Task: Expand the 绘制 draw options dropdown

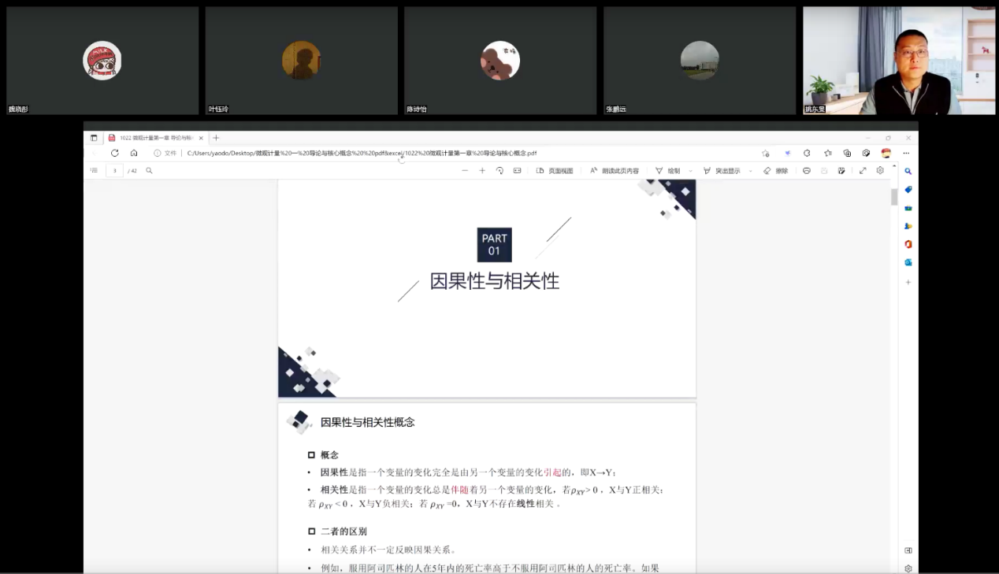Action: [691, 170]
